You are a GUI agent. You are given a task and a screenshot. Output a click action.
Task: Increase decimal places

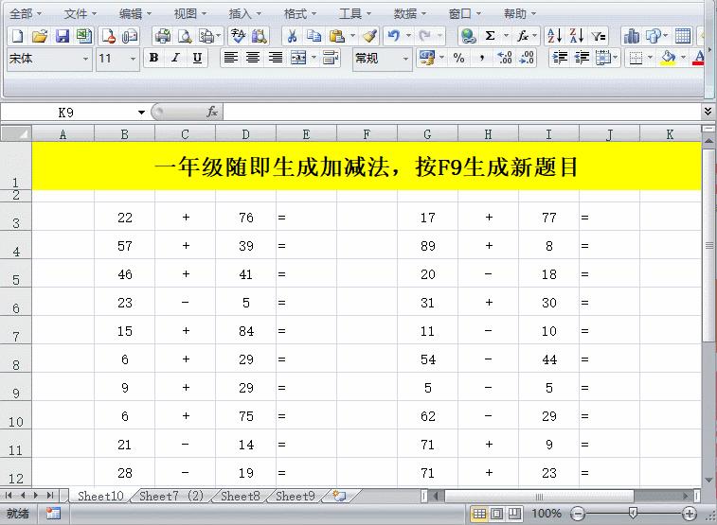[x=505, y=58]
